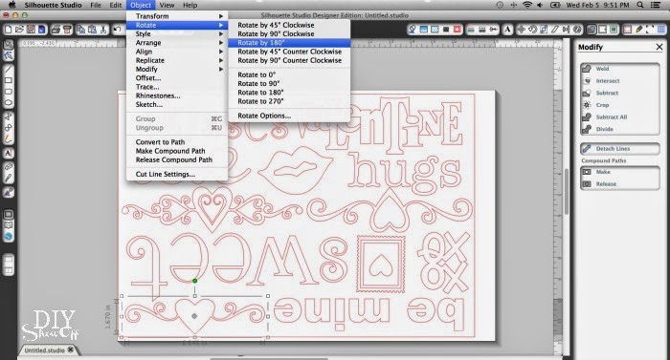This screenshot has width=670, height=360.
Task: Expand the Arrange submenu
Action: [x=177, y=43]
